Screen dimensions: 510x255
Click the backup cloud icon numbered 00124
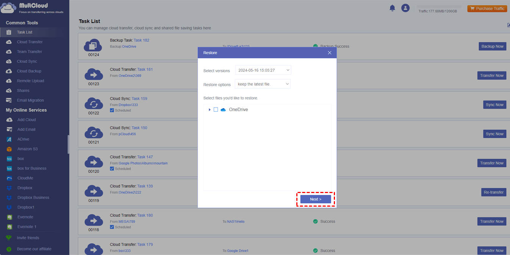tap(93, 45)
